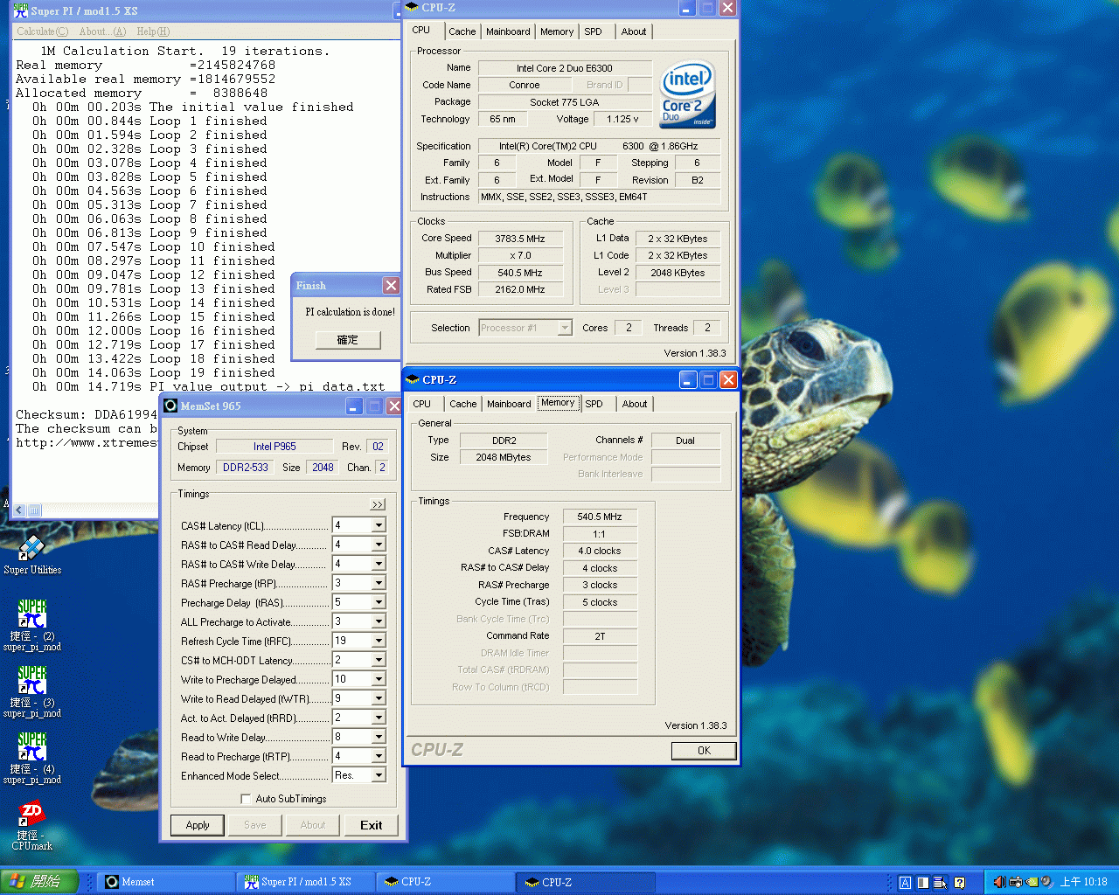Switch to Super PI taskbar button

[x=306, y=882]
